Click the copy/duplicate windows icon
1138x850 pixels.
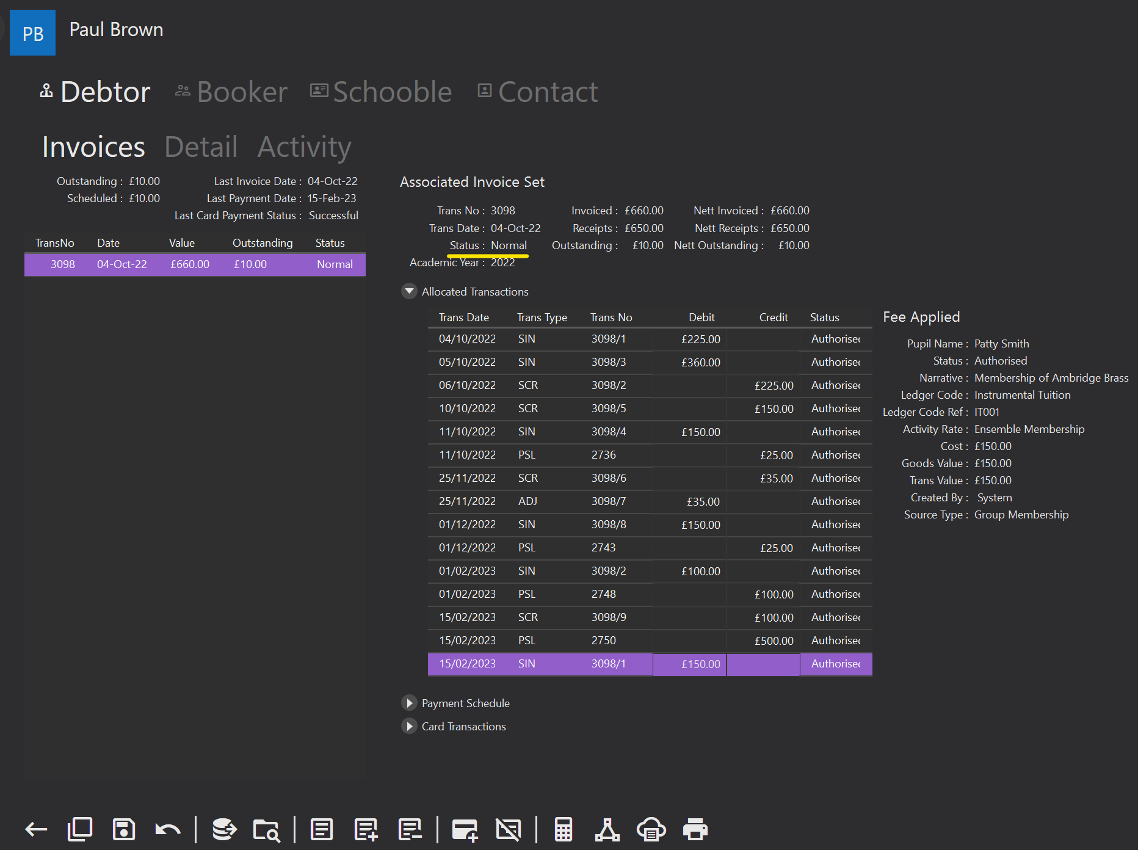[80, 829]
